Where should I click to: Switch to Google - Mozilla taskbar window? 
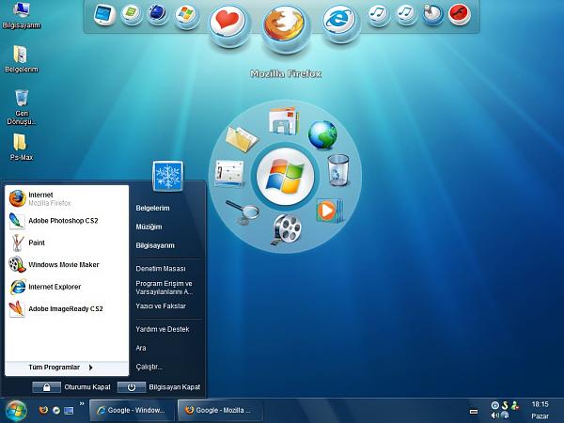pyautogui.click(x=220, y=410)
